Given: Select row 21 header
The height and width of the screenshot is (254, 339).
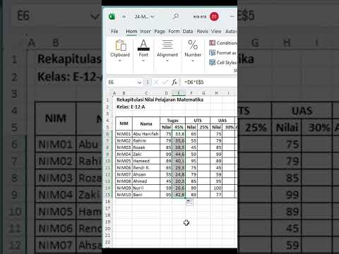Looking at the screenshot, I should click(107, 235).
